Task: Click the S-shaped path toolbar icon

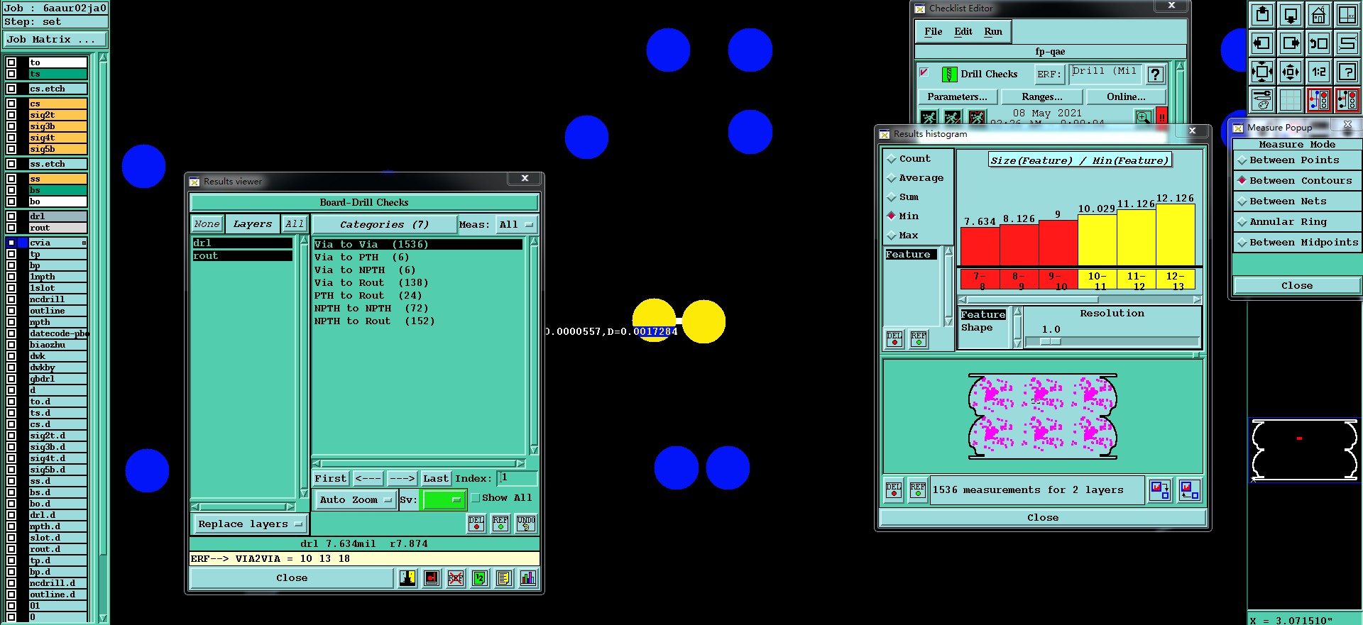Action: (x=1347, y=43)
